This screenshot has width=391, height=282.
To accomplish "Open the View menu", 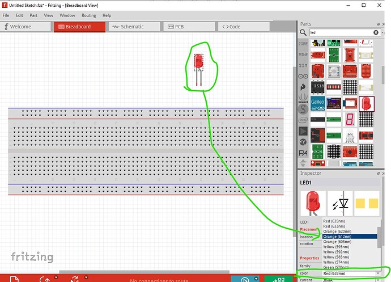I will [x=48, y=15].
